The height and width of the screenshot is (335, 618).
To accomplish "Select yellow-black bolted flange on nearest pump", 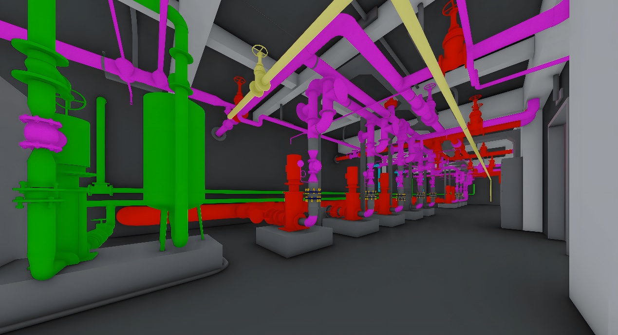I will tap(312, 196).
